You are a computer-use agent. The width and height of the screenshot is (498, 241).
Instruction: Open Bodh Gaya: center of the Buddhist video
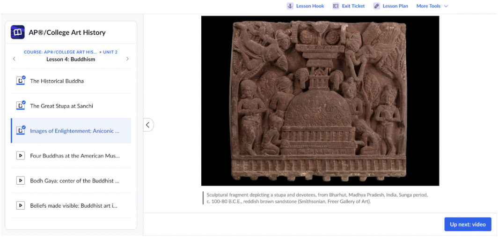[x=71, y=181]
